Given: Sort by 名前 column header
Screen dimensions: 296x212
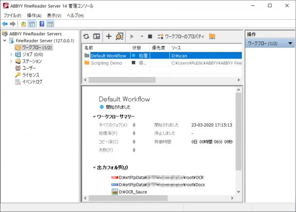Looking at the screenshot, I should (x=106, y=48).
